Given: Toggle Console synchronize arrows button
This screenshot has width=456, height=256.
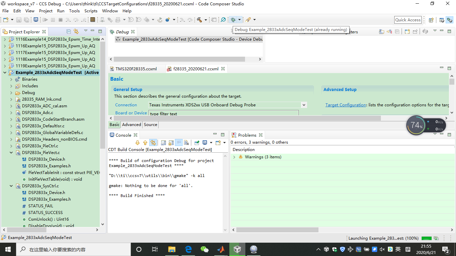Looking at the screenshot, I should [x=153, y=143].
